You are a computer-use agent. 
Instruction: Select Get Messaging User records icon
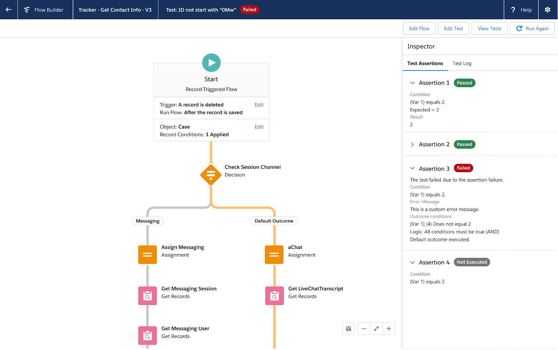click(148, 335)
